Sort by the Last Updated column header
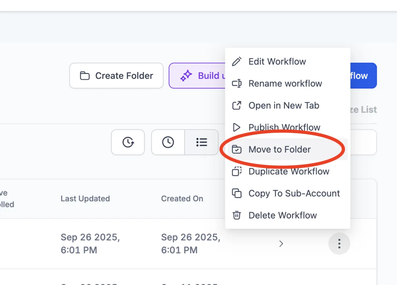This screenshot has height=285, width=397. (85, 199)
